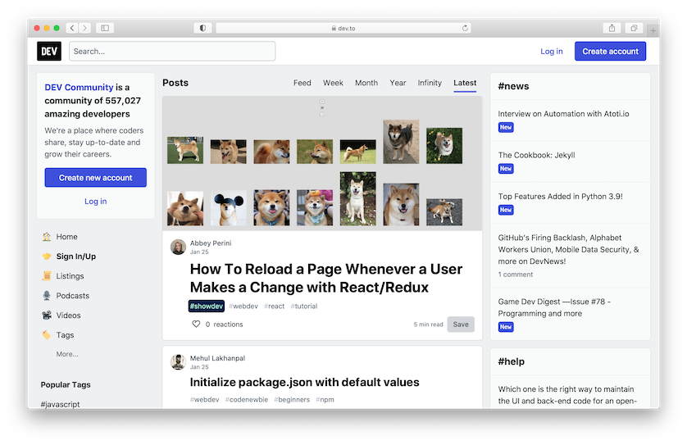687x445 pixels.
Task: Open Initialize package.json post
Action: point(304,382)
